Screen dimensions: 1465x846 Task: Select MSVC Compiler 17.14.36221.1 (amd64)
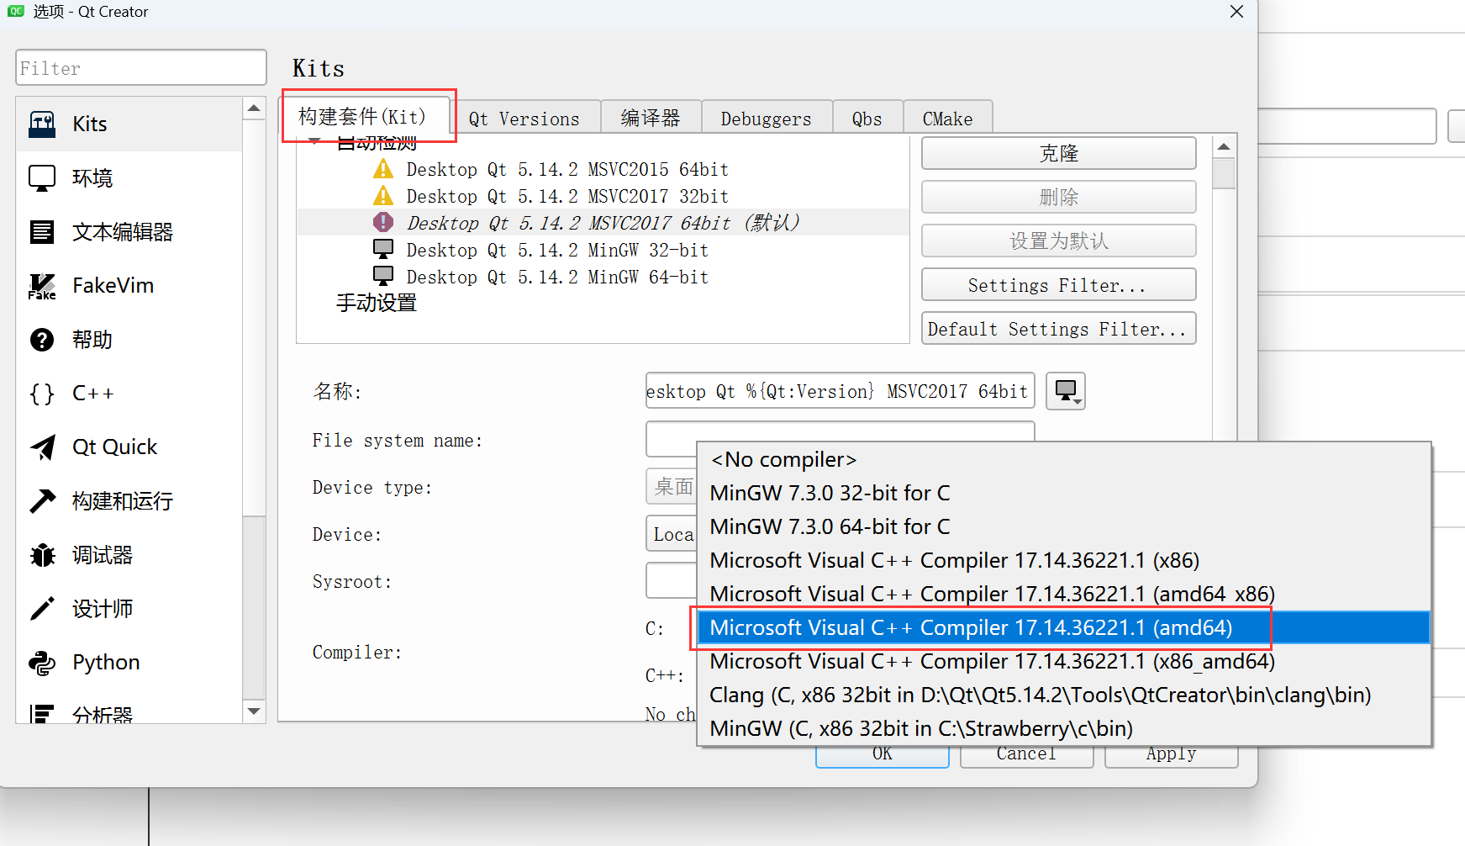tap(1064, 628)
